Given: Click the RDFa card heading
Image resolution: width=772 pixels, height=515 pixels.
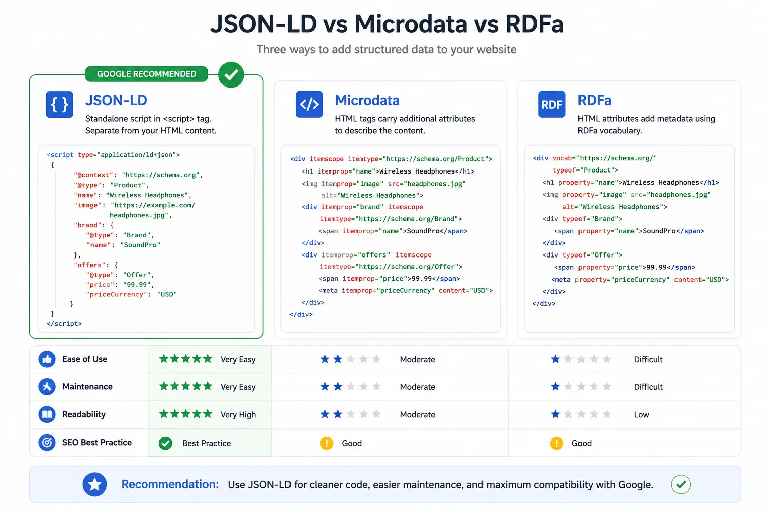Looking at the screenshot, I should [x=594, y=100].
